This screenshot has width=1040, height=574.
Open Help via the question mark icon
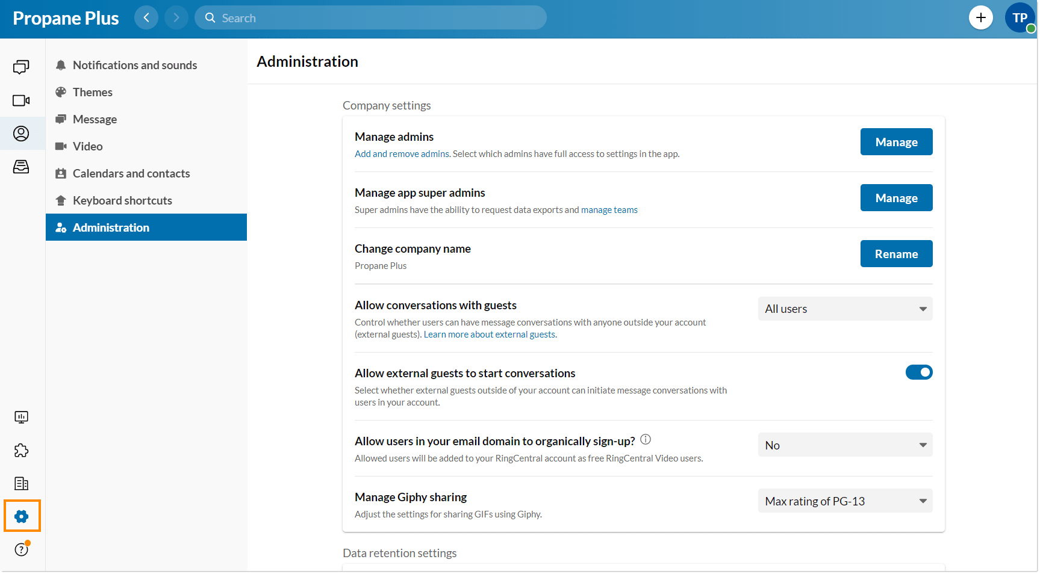tap(21, 549)
